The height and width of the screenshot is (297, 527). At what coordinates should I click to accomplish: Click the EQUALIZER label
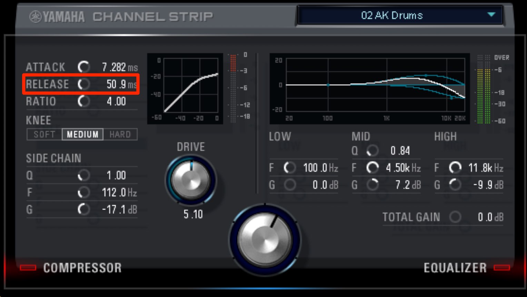[455, 268]
